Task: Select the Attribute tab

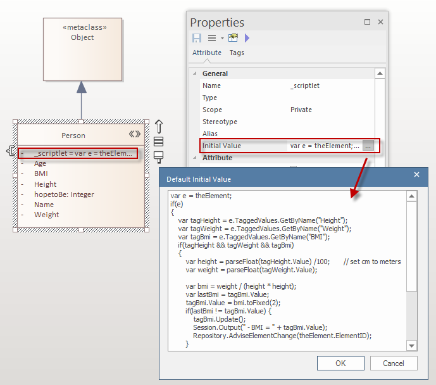Action: (207, 53)
